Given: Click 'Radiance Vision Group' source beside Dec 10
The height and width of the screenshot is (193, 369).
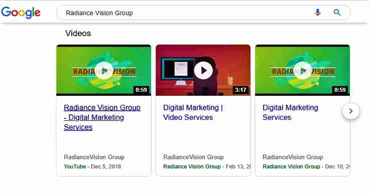Looking at the screenshot, I should (291, 166).
